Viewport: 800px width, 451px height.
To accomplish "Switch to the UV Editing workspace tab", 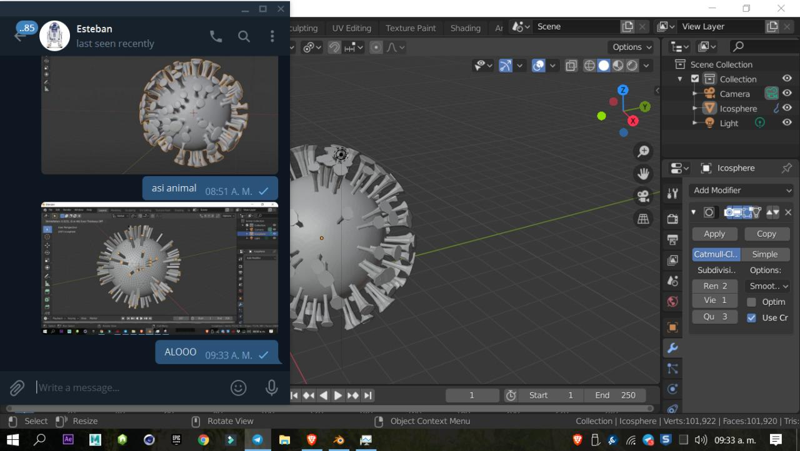I will click(x=351, y=28).
